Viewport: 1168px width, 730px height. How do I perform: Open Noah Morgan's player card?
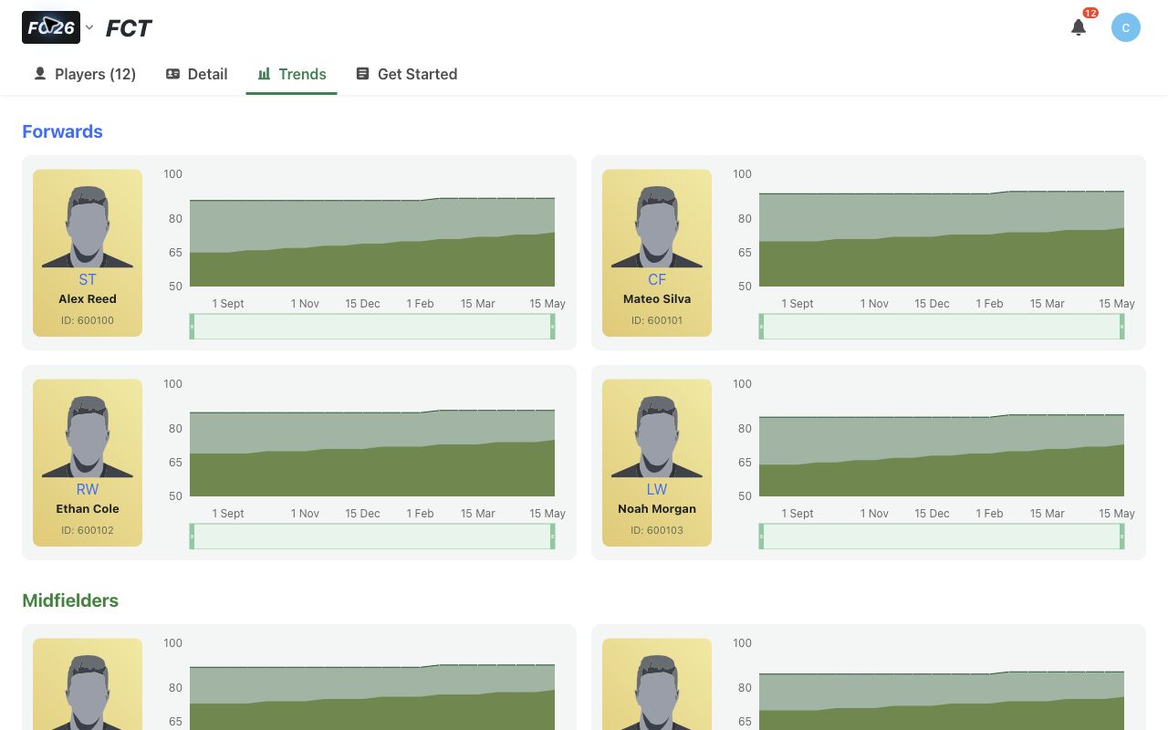pos(657,463)
